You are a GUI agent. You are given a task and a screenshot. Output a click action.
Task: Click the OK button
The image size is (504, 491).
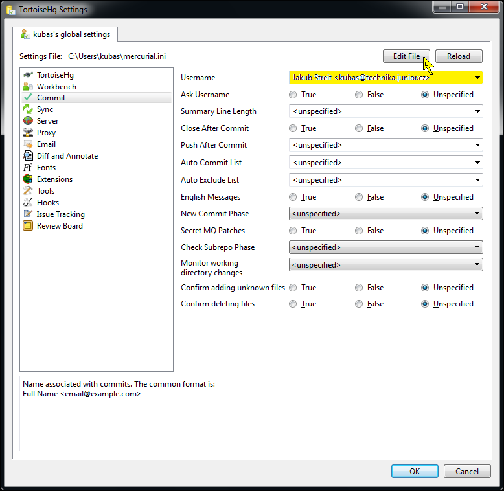[x=415, y=471]
